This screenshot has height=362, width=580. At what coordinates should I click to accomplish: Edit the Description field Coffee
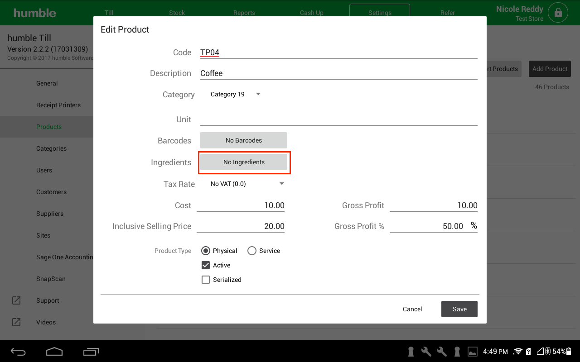(x=339, y=73)
